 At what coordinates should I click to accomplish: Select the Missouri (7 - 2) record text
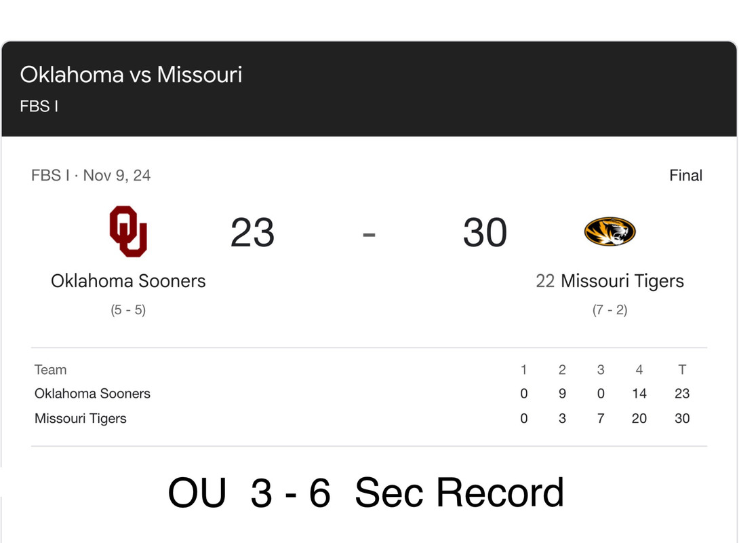pyautogui.click(x=610, y=310)
